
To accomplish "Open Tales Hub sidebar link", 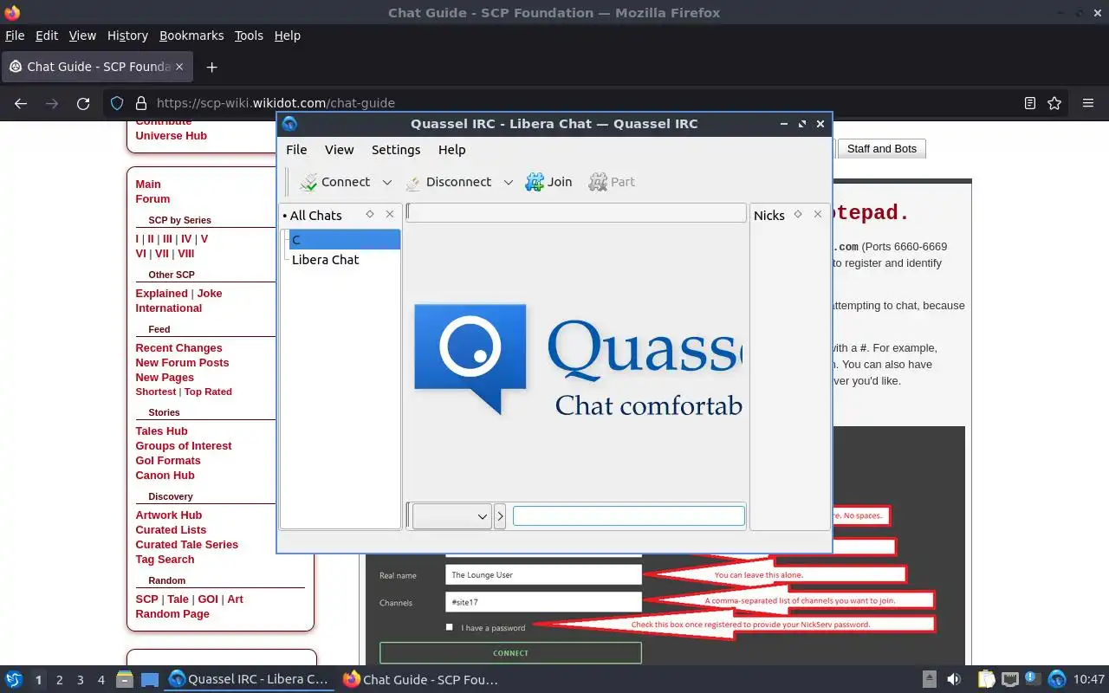I will click(161, 431).
